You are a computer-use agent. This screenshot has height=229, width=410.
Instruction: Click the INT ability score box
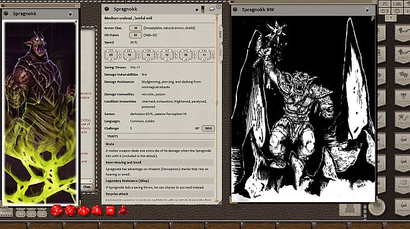tap(167, 55)
